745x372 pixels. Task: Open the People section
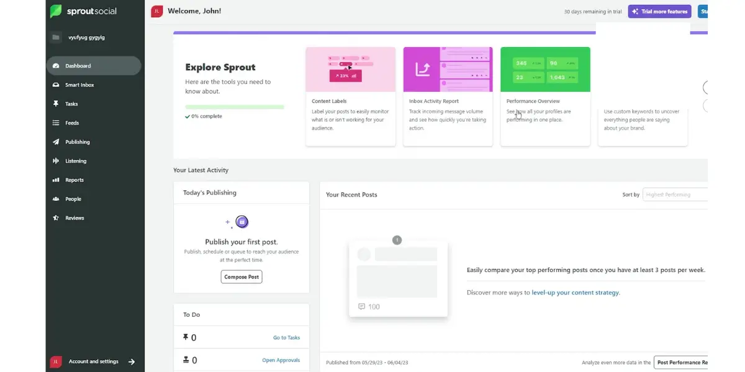click(94, 199)
